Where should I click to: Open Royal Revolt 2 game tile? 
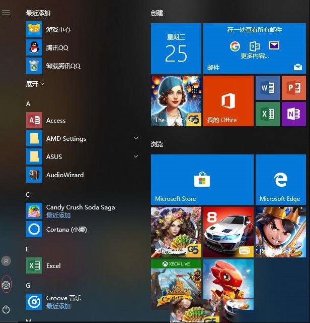(x=281, y=232)
